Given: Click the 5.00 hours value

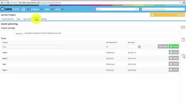Looking at the screenshot, I should tap(110, 70).
